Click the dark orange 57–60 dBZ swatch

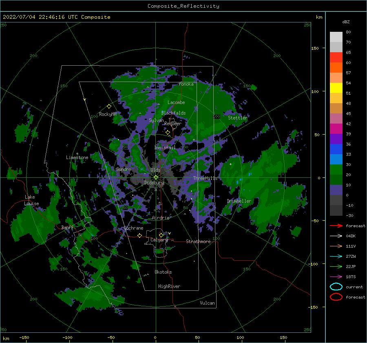[x=336, y=67]
